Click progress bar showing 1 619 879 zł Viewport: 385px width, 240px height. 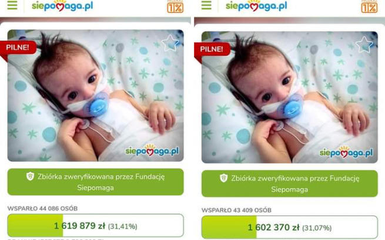pos(95,225)
